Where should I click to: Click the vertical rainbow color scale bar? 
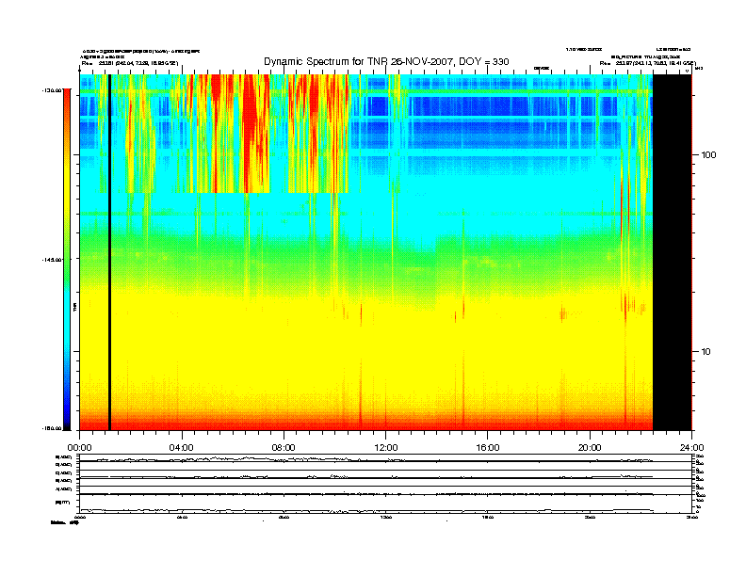[67, 259]
